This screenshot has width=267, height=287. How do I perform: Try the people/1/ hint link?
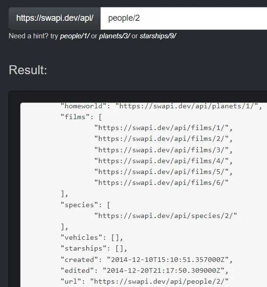[x=75, y=36]
